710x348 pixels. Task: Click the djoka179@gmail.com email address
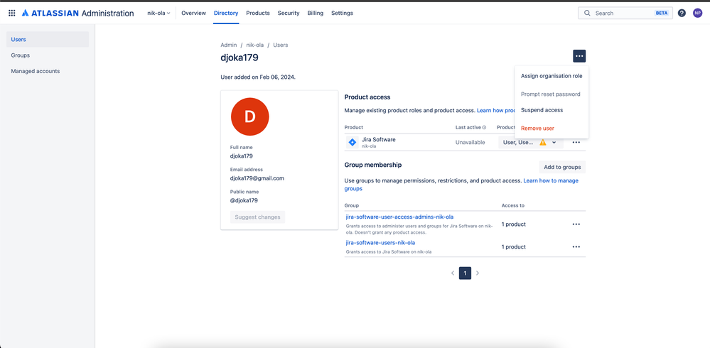tap(257, 178)
